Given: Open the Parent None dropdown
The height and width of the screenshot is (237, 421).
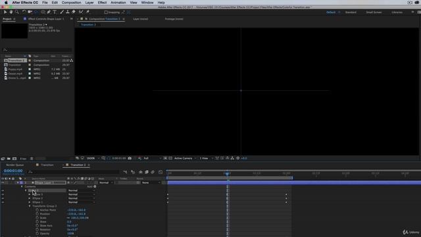Looking at the screenshot, I should tap(151, 183).
